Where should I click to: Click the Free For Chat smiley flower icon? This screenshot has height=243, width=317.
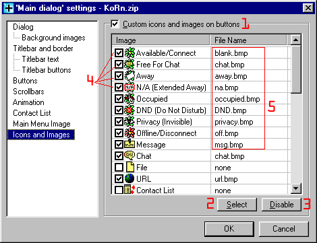pos(129,65)
